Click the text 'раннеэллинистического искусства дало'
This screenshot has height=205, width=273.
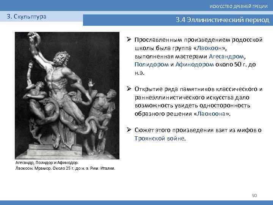pyautogui.click(x=192, y=98)
